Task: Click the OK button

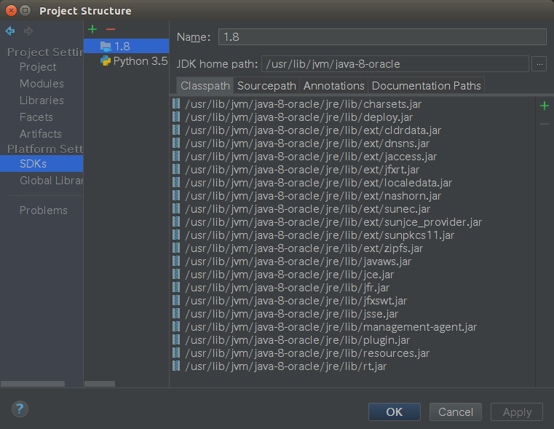Action: [x=395, y=412]
